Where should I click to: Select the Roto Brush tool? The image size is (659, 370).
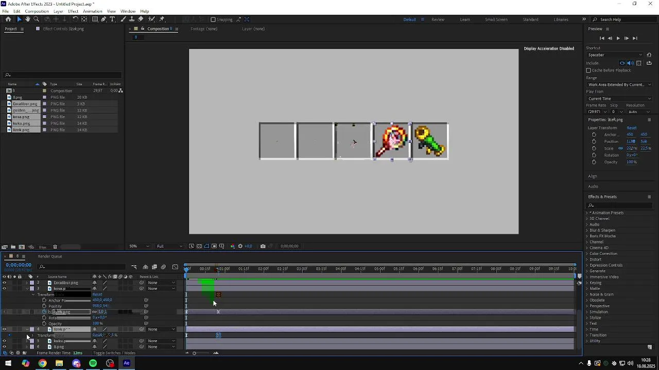[151, 19]
